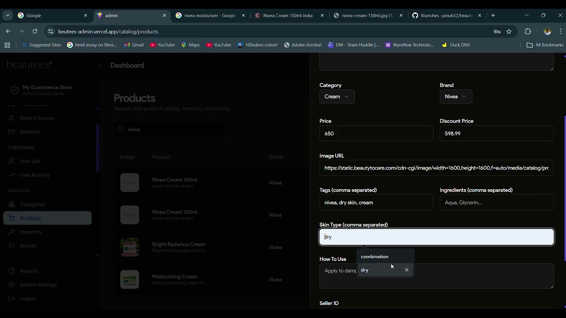
Task: Open the password manager key icon
Action: [497, 31]
